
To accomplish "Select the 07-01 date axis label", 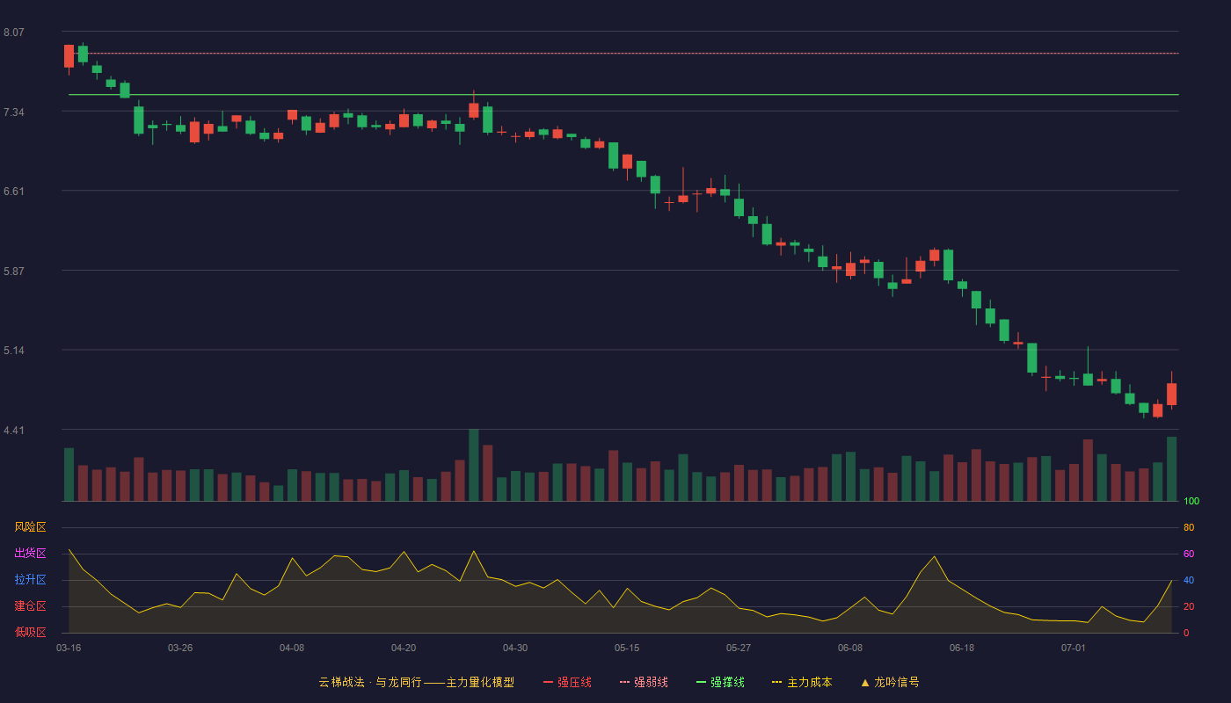I will tap(1074, 648).
